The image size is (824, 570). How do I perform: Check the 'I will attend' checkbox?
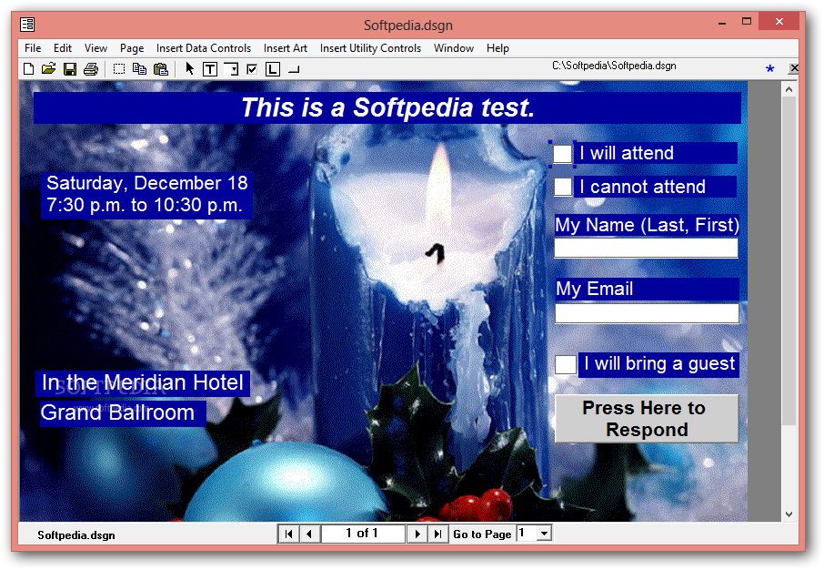coord(562,154)
